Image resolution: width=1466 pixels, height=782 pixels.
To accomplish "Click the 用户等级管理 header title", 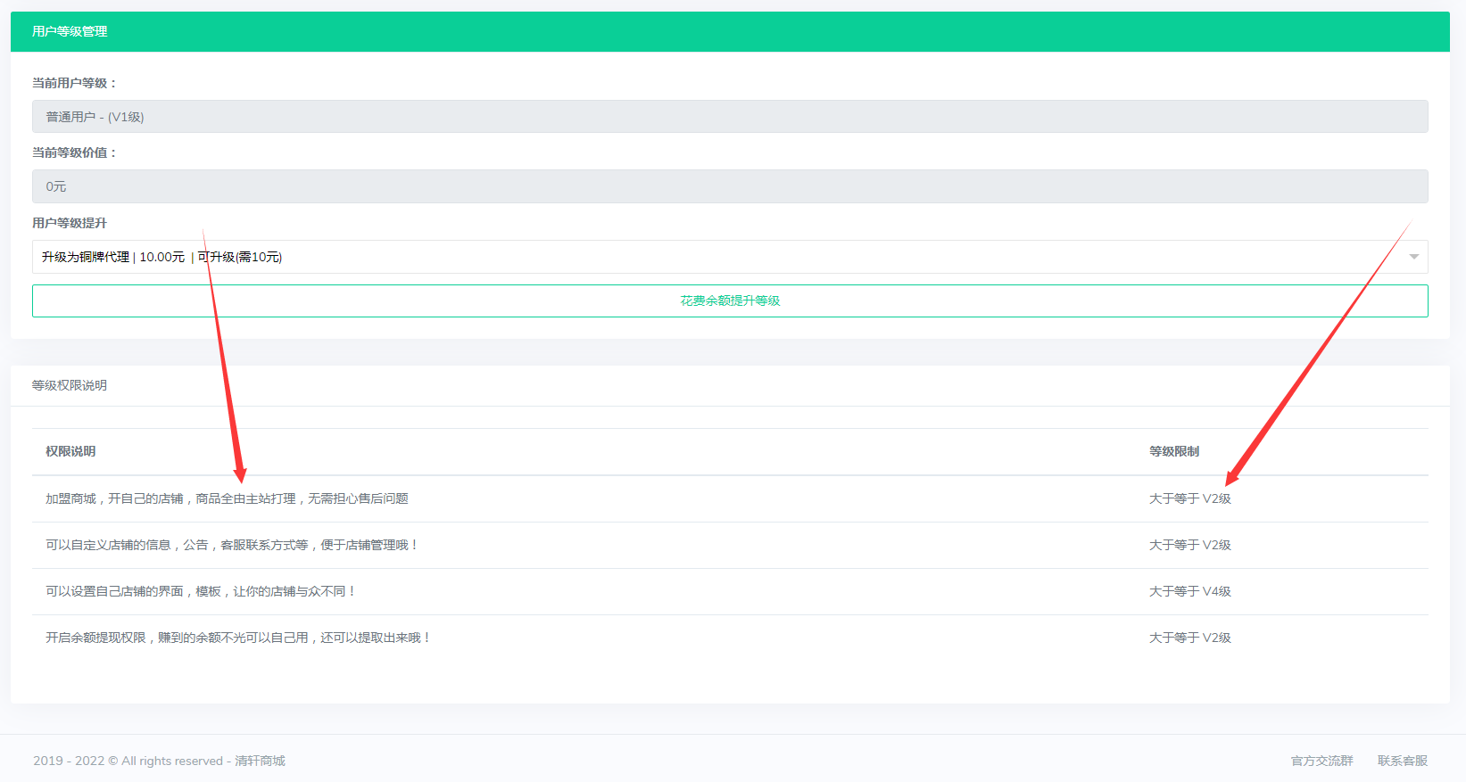I will [x=70, y=31].
